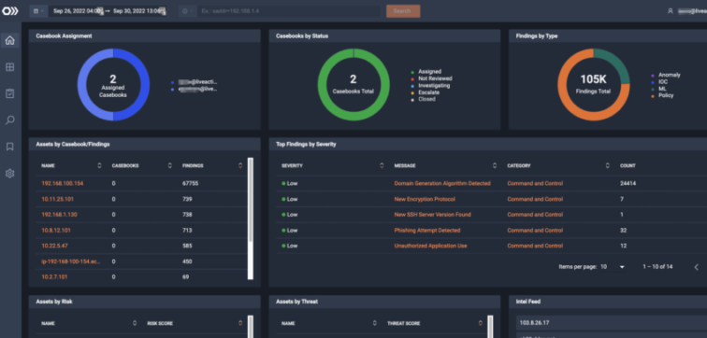Screen dimensions: 707x338
Task: Open the calendar date picker dropdown
Action: [x=38, y=11]
